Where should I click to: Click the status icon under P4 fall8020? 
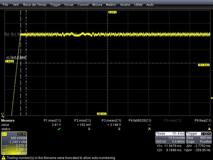(149, 129)
